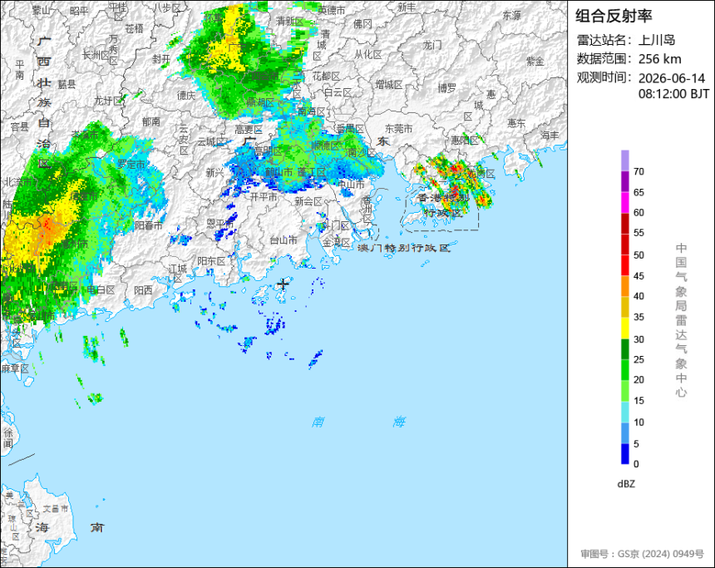The height and width of the screenshot is (568, 715).
Task: Click the 东莞市 map label
Action: [398, 129]
